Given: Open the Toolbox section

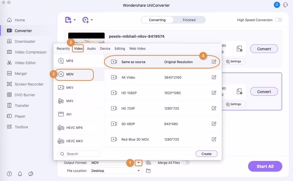Looking at the screenshot, I should (x=18, y=127).
